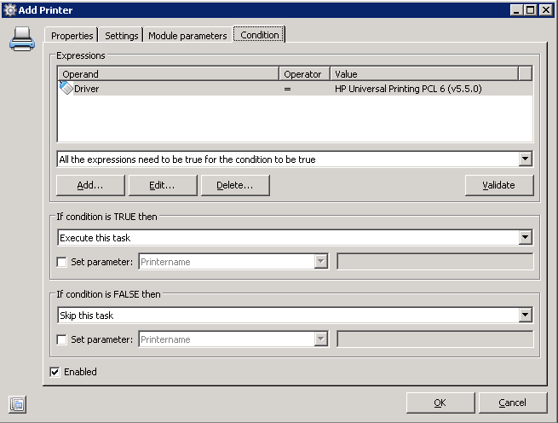Image resolution: width=558 pixels, height=423 pixels.
Task: Switch to the Settings tab
Action: point(121,36)
